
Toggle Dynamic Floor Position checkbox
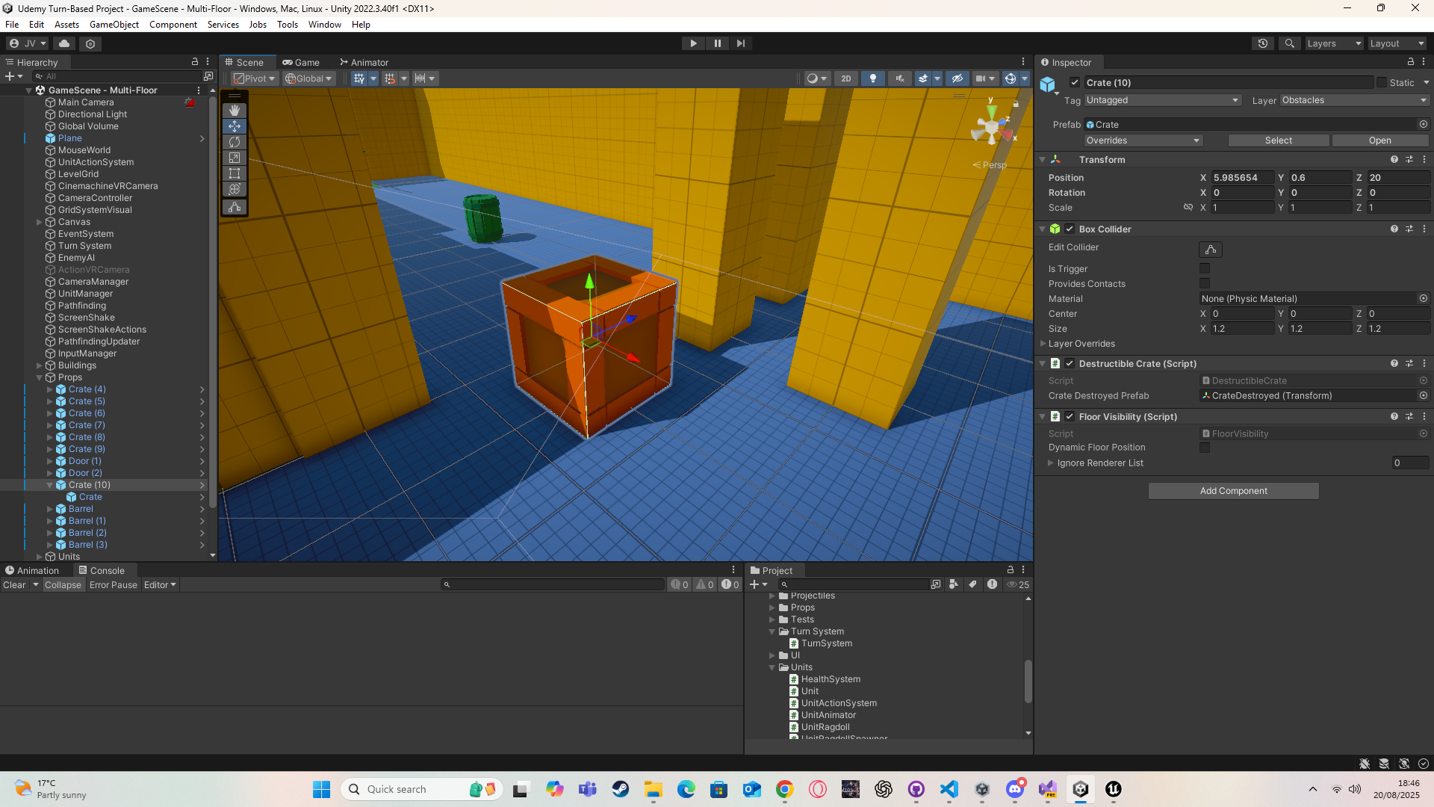coord(1205,448)
